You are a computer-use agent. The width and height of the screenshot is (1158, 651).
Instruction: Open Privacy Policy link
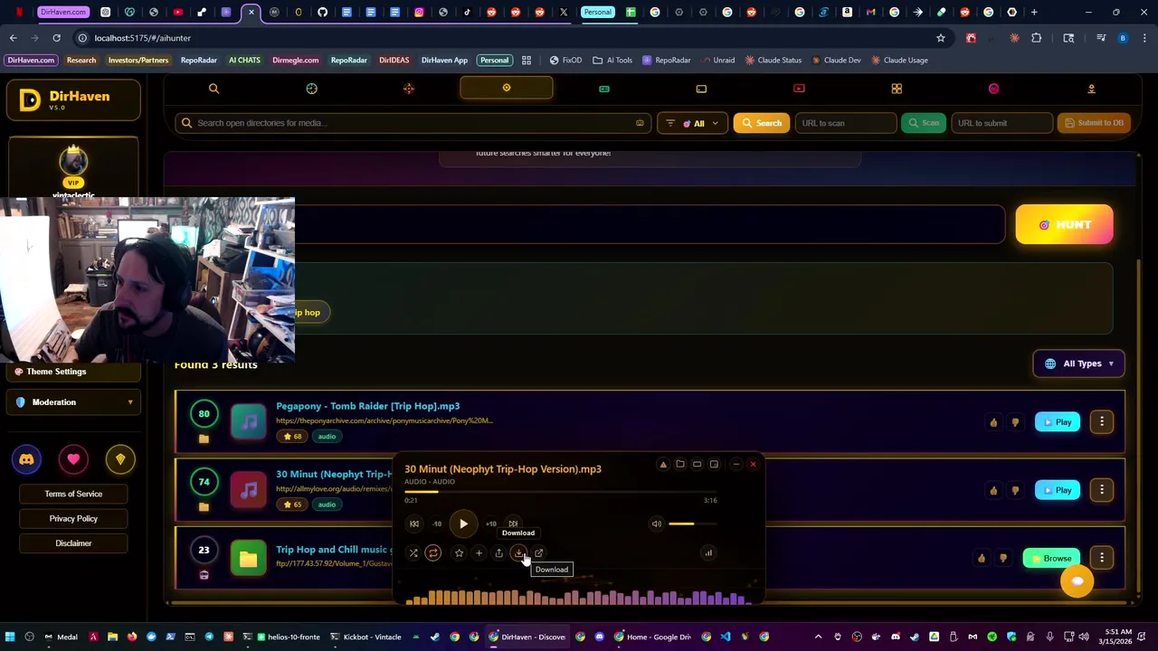click(73, 518)
